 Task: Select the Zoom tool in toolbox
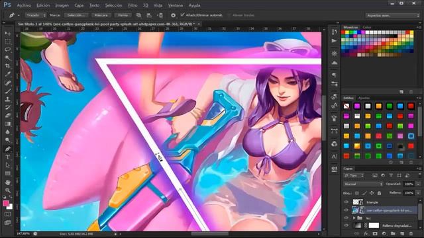7,190
